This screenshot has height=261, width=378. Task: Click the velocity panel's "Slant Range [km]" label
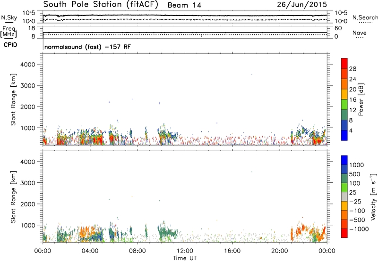click(x=13, y=197)
